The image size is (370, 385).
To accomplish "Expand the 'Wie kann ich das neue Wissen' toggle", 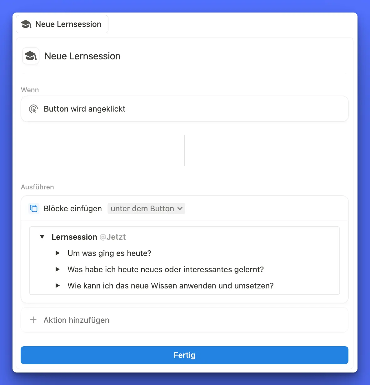I will tap(57, 286).
